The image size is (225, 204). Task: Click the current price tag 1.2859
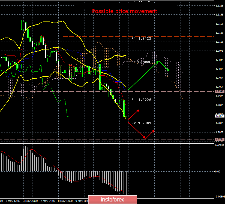coord(219,116)
